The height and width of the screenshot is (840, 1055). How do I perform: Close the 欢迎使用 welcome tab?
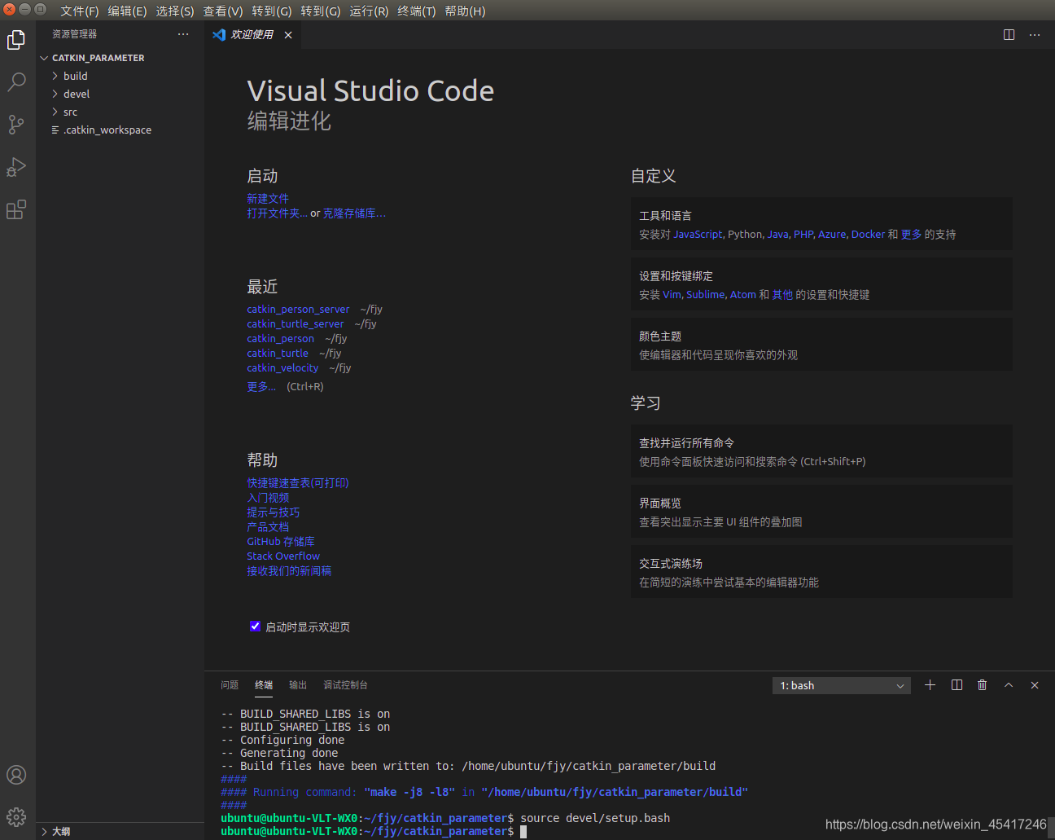click(288, 35)
